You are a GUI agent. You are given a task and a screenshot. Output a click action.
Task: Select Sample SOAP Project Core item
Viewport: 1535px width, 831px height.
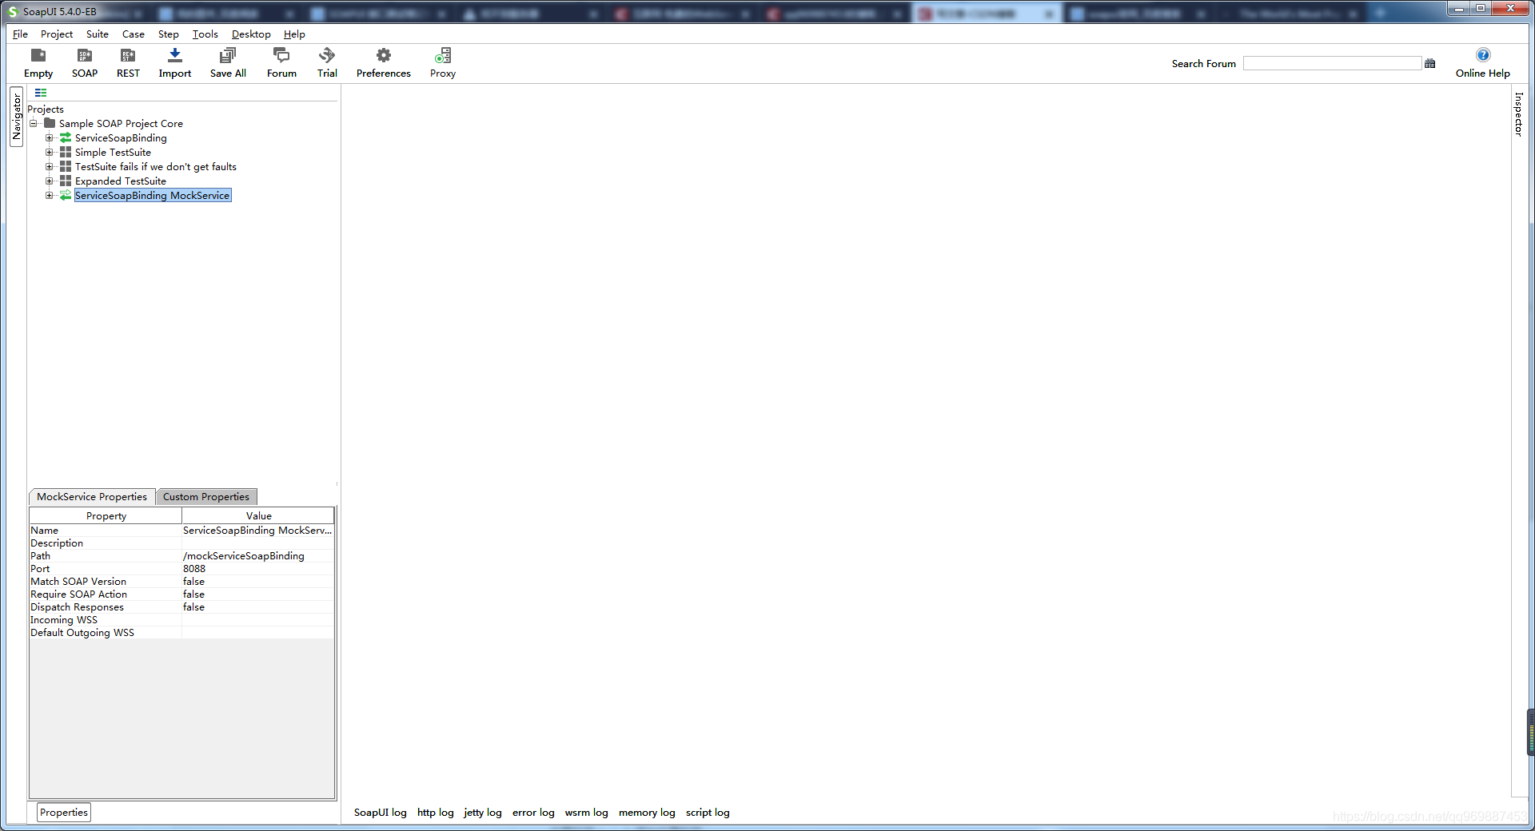click(121, 123)
